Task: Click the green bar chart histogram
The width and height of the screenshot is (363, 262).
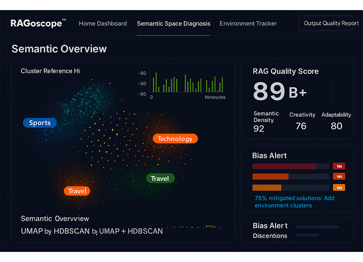Action: pos(188,82)
